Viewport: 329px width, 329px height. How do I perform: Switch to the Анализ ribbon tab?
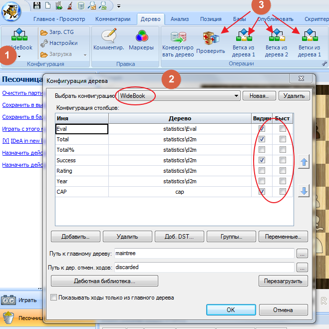(x=179, y=19)
